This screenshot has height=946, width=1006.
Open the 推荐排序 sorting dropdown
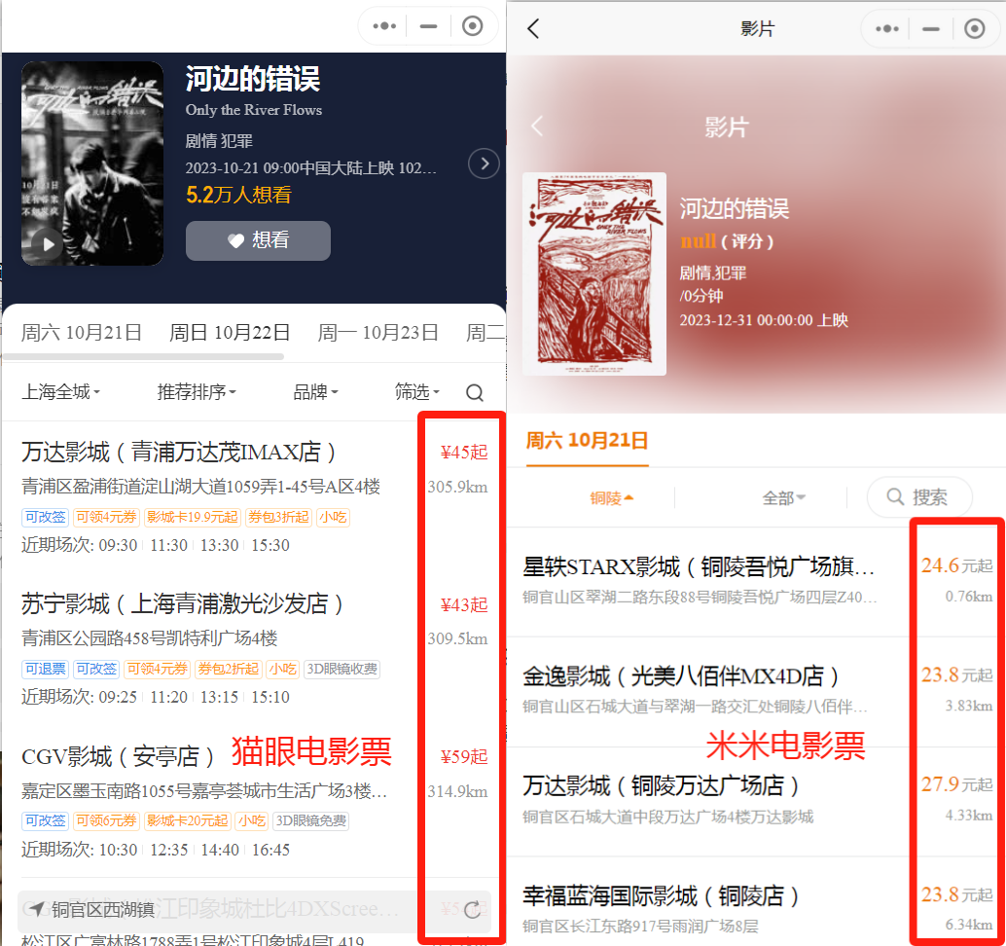point(197,392)
